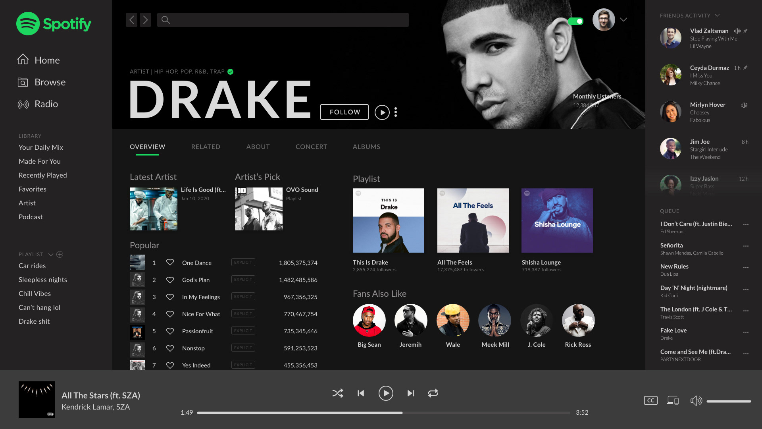Screen dimensions: 762x429
Task: Like In My Feelings with heart icon
Action: (x=170, y=297)
